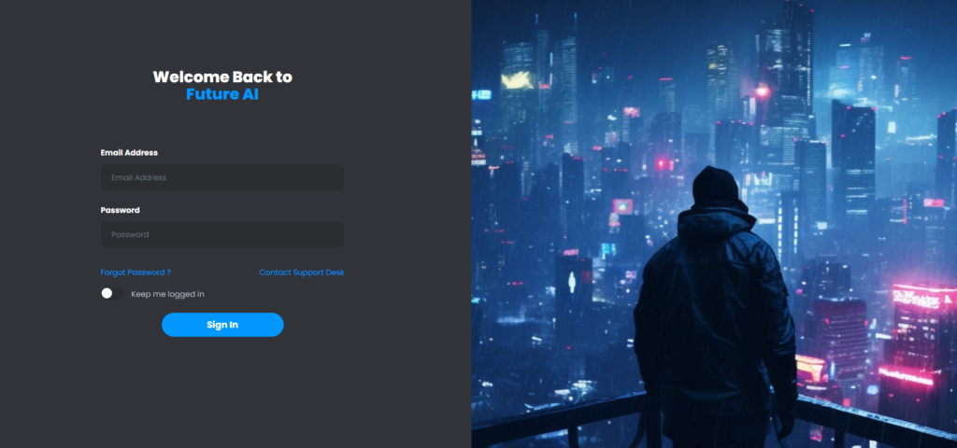Screen dimensions: 957x448
Task: Click the Email Address input field
Action: [x=222, y=177]
